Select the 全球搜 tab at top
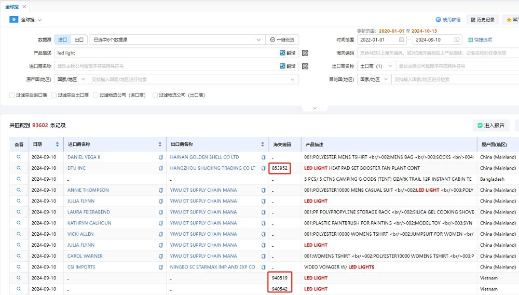 [x=13, y=7]
